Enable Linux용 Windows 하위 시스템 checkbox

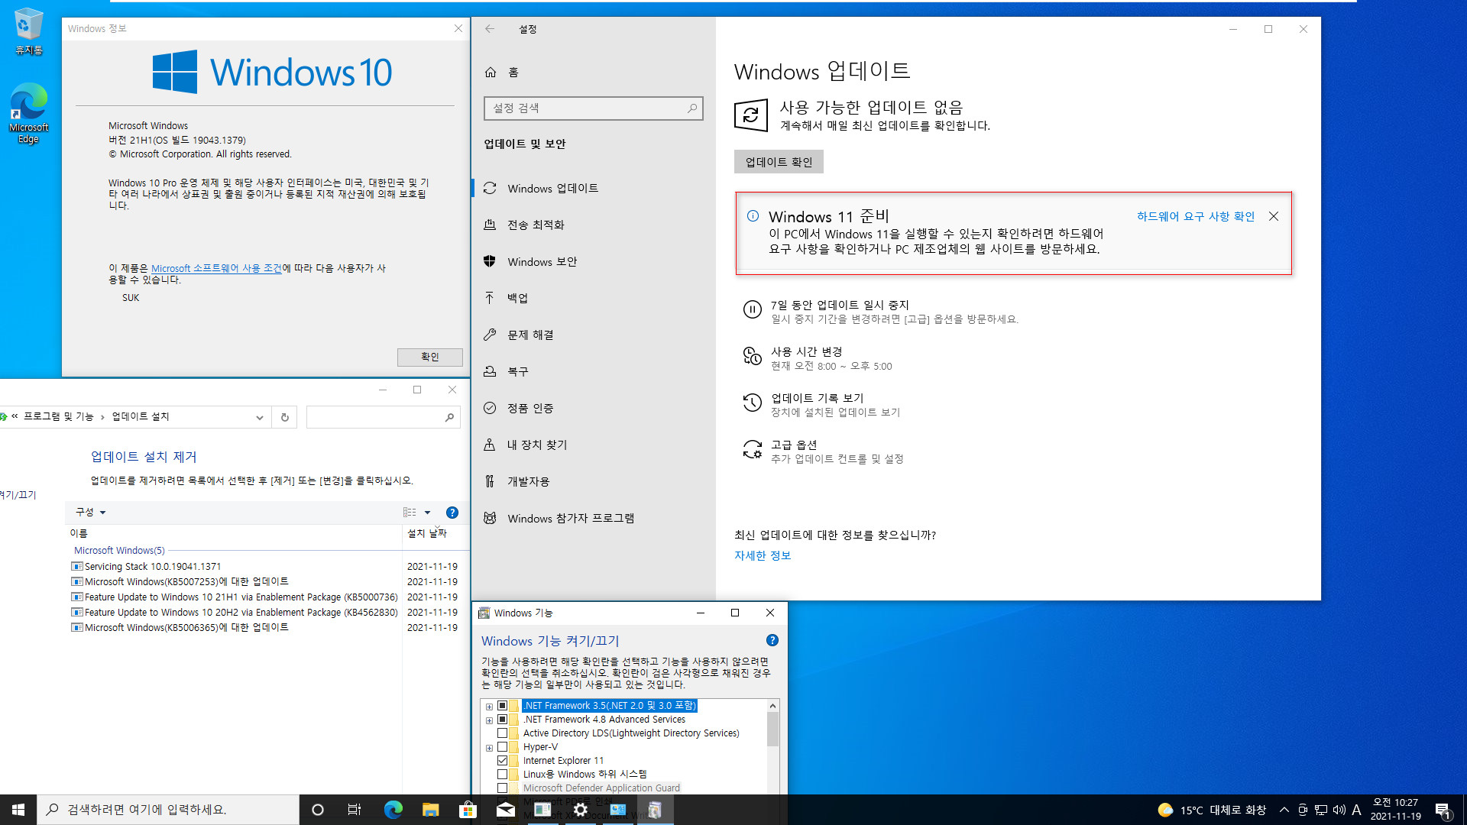[x=502, y=775]
